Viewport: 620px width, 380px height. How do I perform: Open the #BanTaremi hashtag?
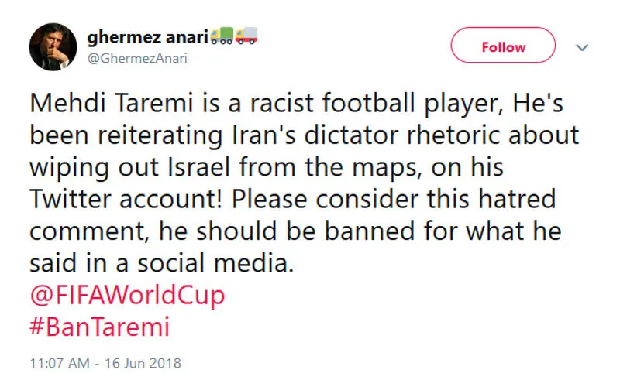[x=100, y=327]
